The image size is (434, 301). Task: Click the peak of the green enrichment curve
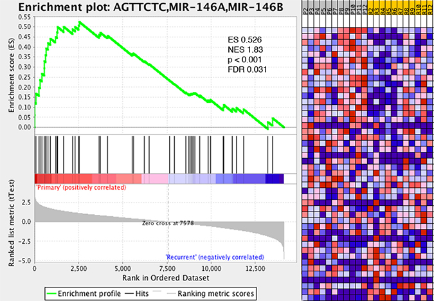tap(79, 23)
